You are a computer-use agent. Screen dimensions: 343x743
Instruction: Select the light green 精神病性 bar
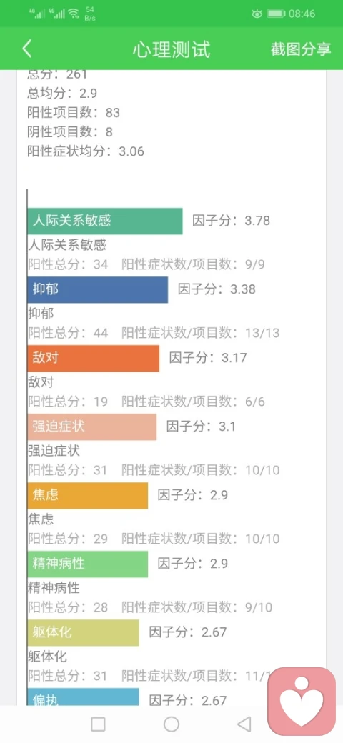(88, 564)
